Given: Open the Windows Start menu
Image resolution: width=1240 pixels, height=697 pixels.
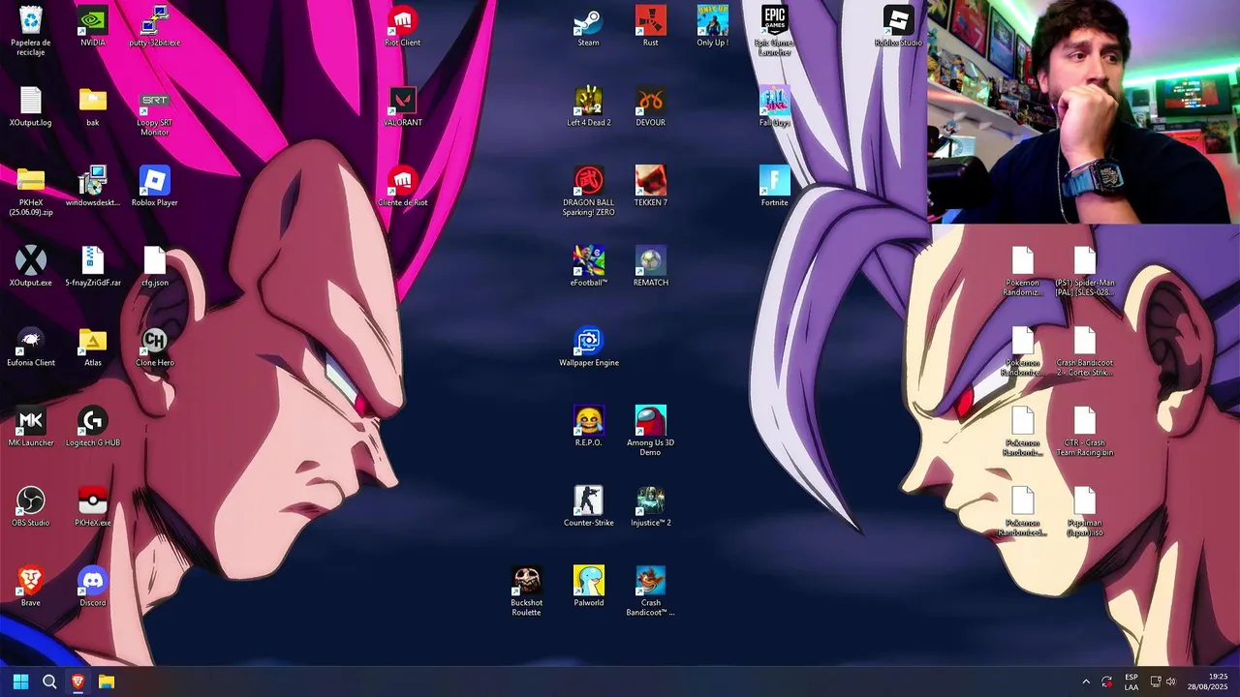Looking at the screenshot, I should (x=20, y=682).
